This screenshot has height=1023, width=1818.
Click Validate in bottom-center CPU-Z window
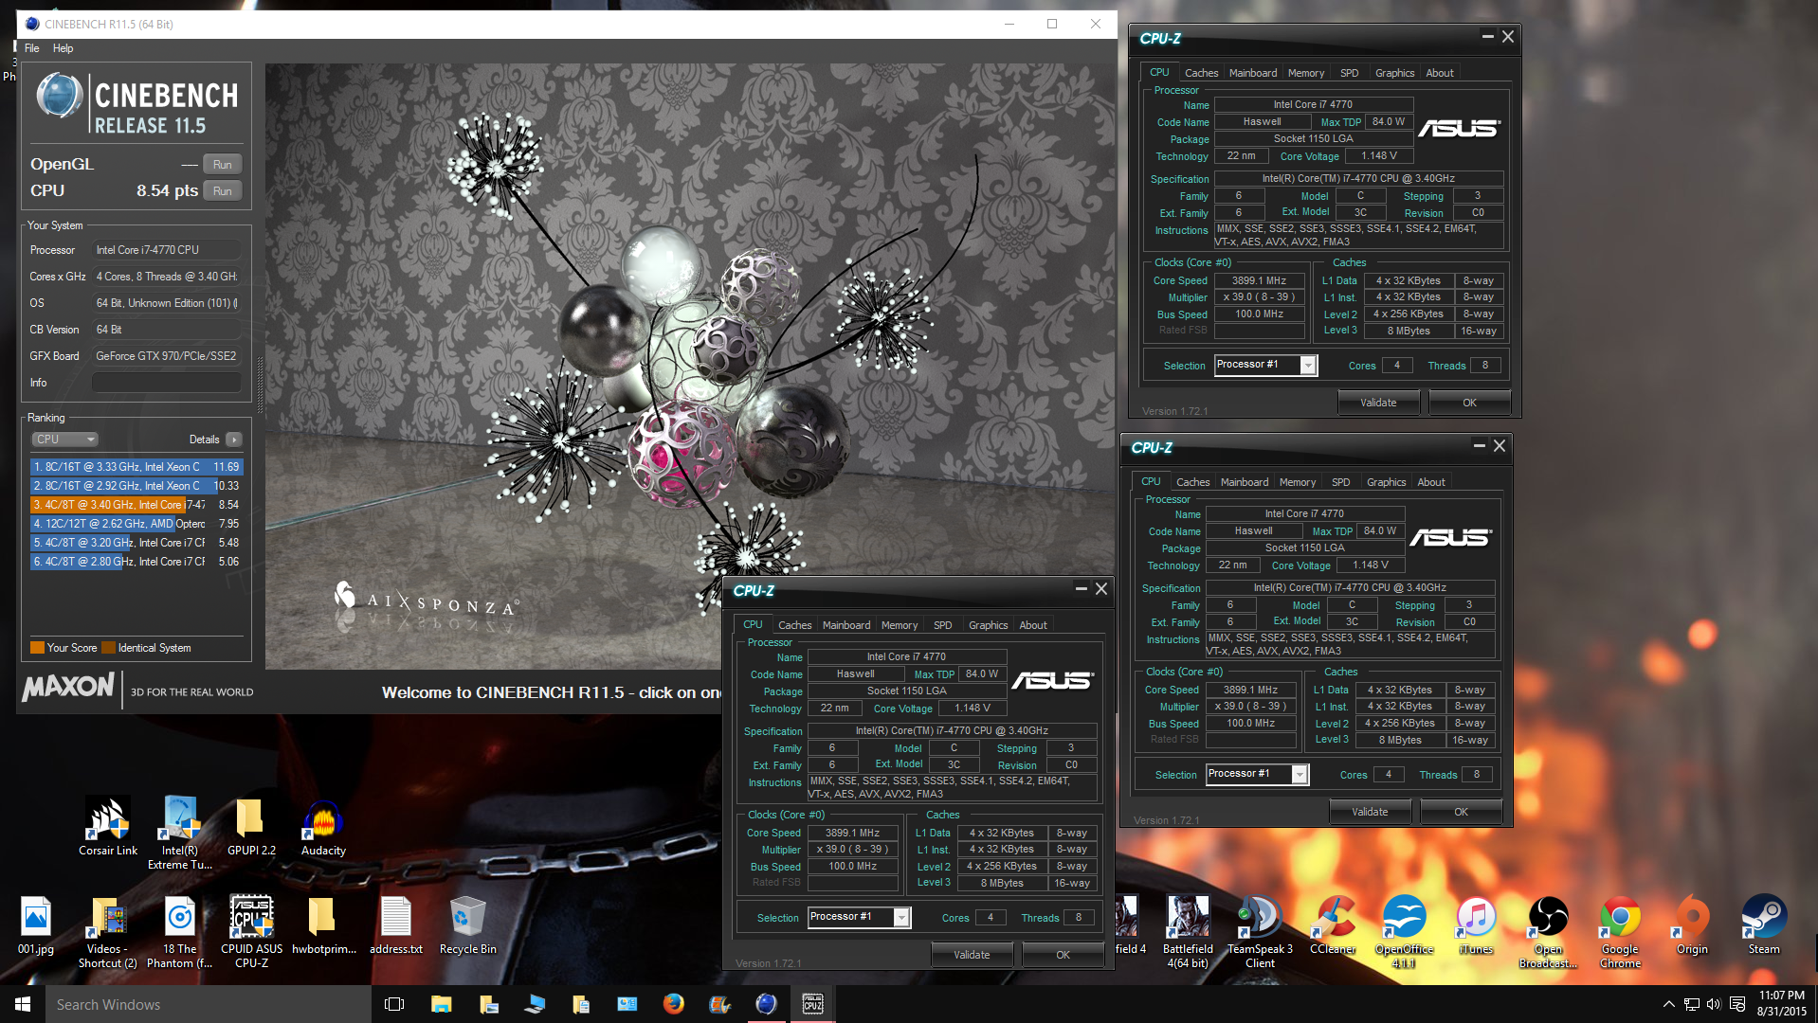[972, 955]
